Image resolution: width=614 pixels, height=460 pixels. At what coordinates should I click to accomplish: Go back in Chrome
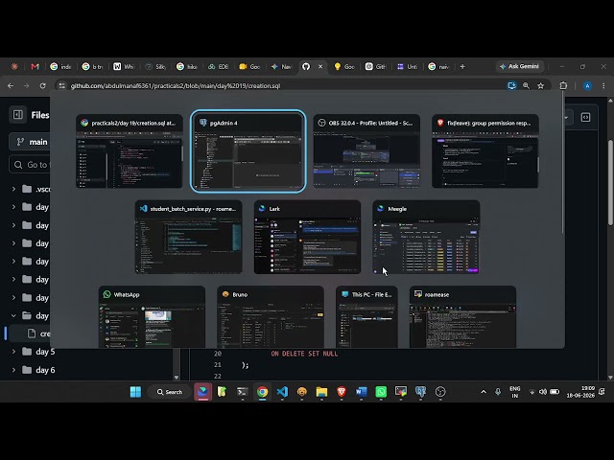[11, 85]
